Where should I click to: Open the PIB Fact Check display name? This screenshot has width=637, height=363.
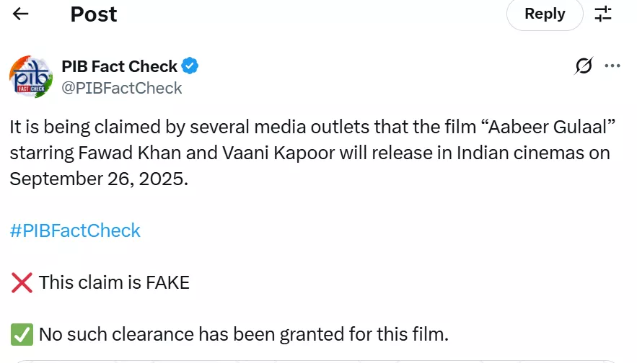pos(120,67)
